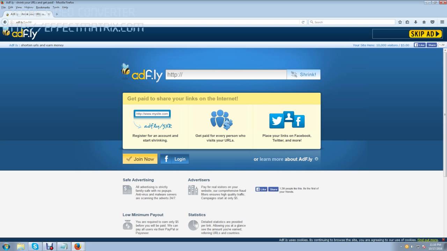Open the Downloads arrow icon
Viewport: 447px width, 251px height.
point(416,22)
